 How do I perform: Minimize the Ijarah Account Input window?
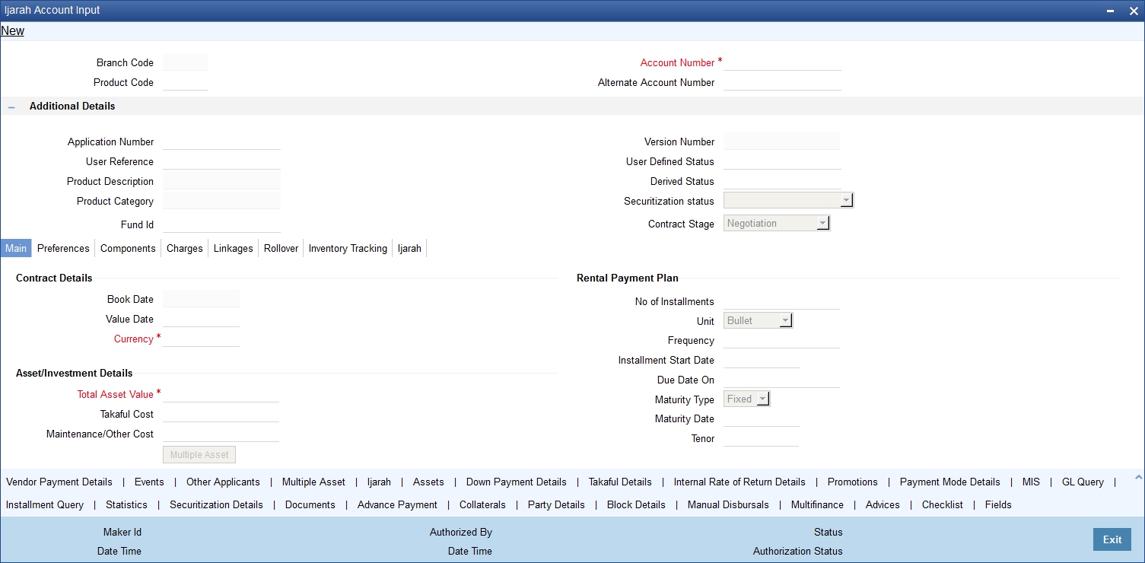click(x=1110, y=11)
